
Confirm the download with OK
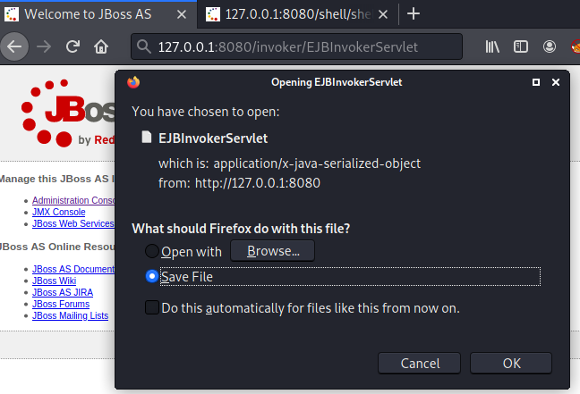[x=511, y=364]
